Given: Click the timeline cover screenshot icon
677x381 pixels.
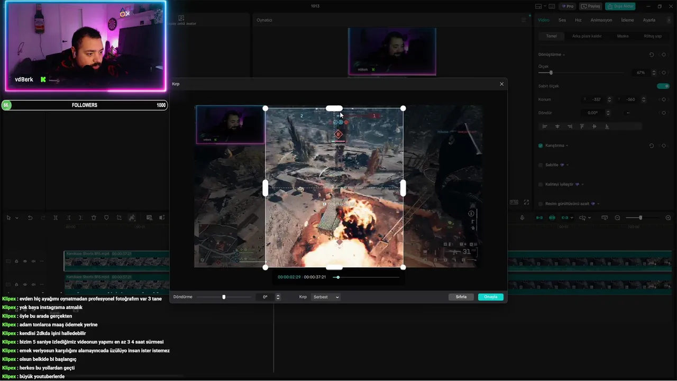Looking at the screenshot, I should point(605,218).
